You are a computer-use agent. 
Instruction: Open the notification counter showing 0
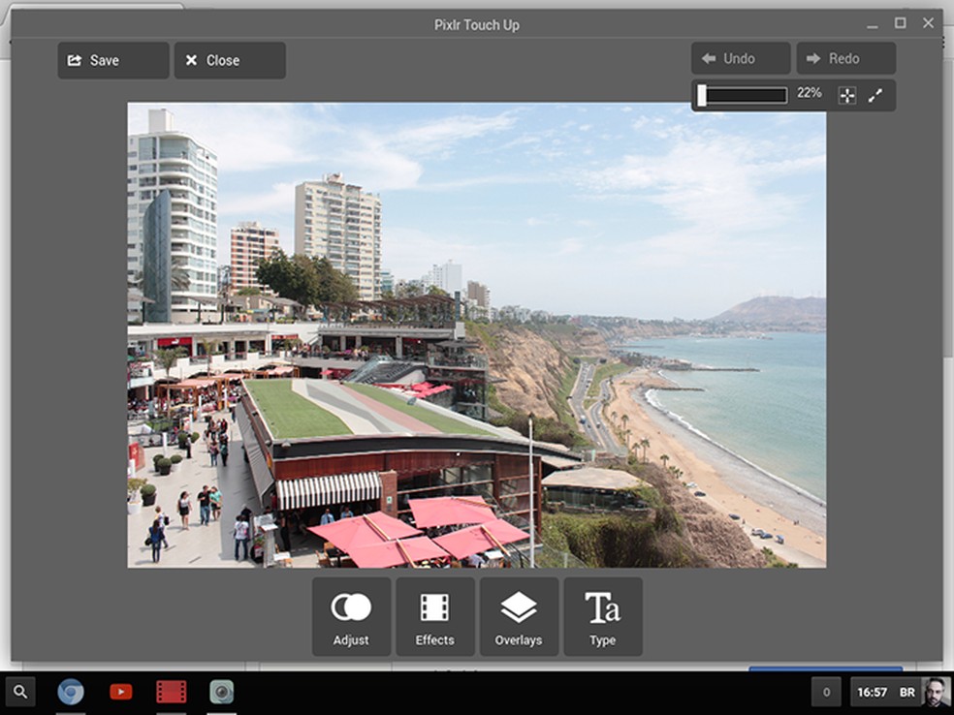point(826,692)
